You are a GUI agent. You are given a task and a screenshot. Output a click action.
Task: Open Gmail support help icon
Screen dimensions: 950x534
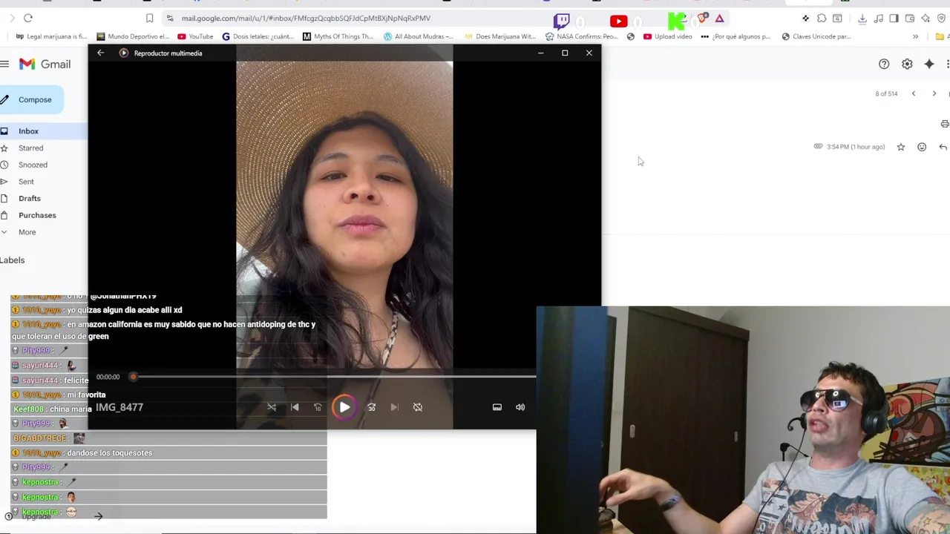[x=884, y=65]
